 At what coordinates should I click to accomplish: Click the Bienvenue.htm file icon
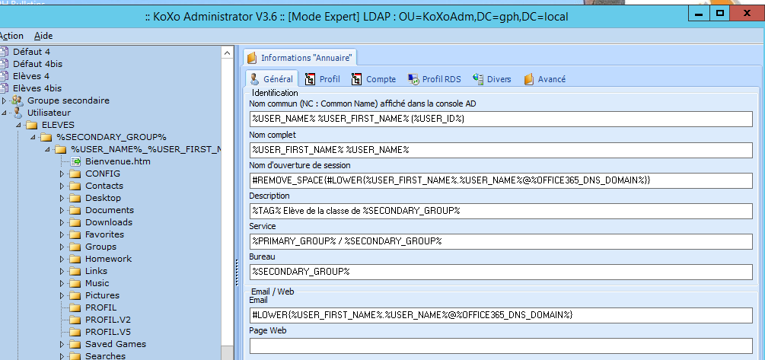[75, 161]
